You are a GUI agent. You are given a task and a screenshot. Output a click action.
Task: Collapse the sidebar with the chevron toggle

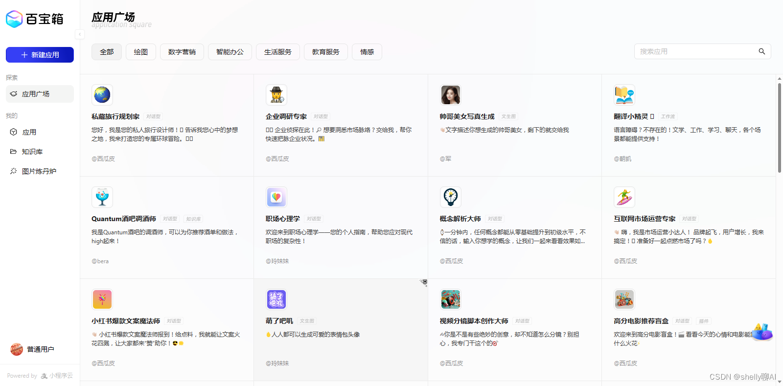(x=79, y=34)
